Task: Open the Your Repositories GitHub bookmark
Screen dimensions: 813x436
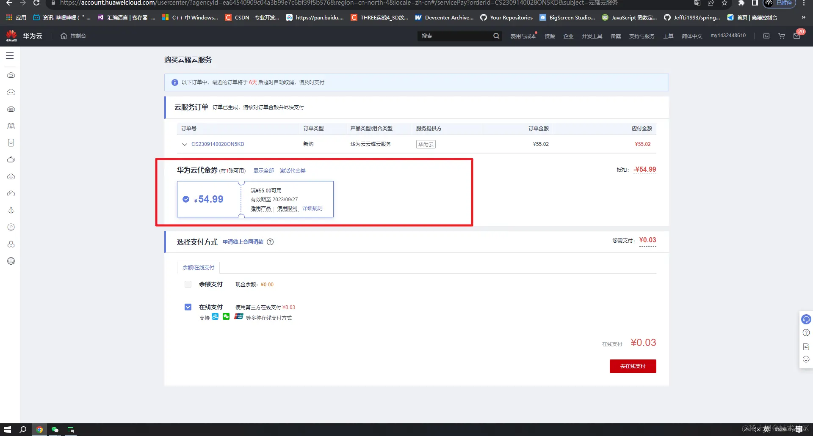Action: tap(506, 17)
